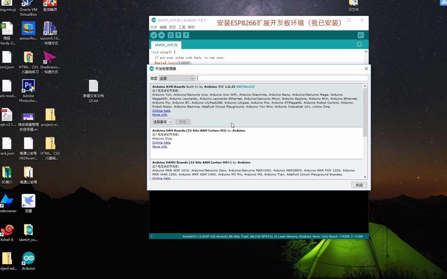Click the New sketch toolbar icon
The width and height of the screenshot is (447, 279).
(x=170, y=35)
